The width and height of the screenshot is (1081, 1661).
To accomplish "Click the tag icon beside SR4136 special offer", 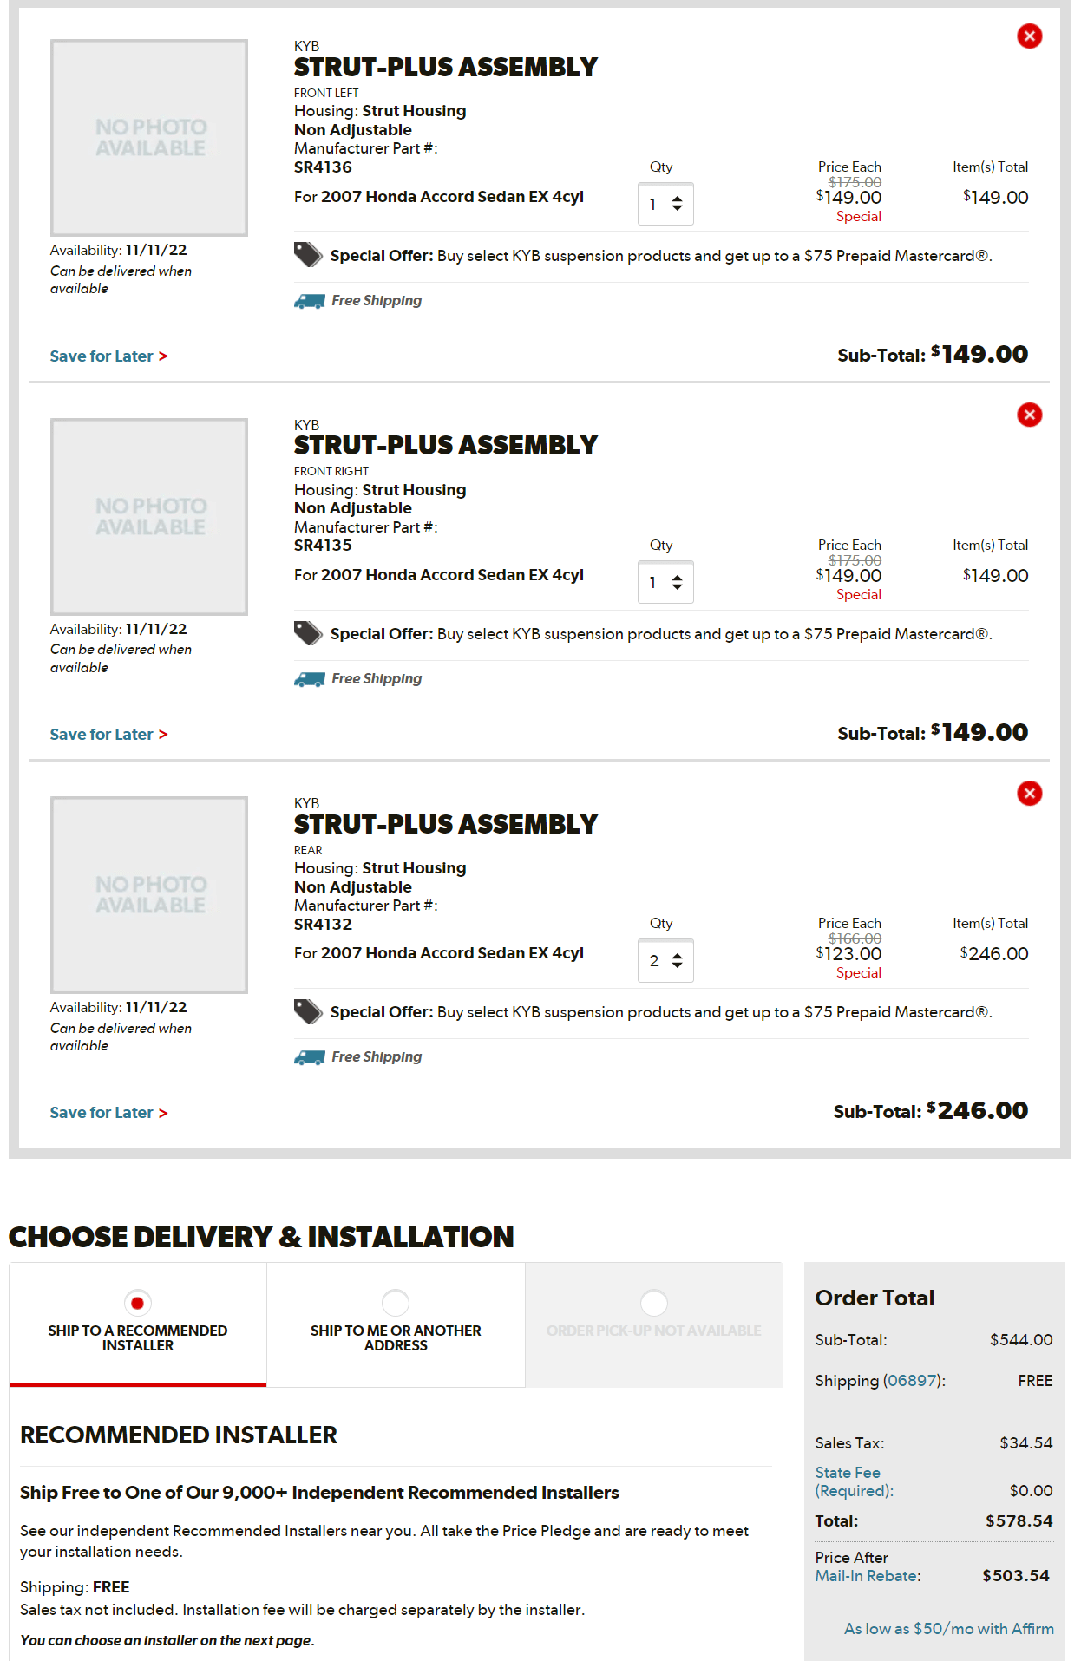I will 308,255.
